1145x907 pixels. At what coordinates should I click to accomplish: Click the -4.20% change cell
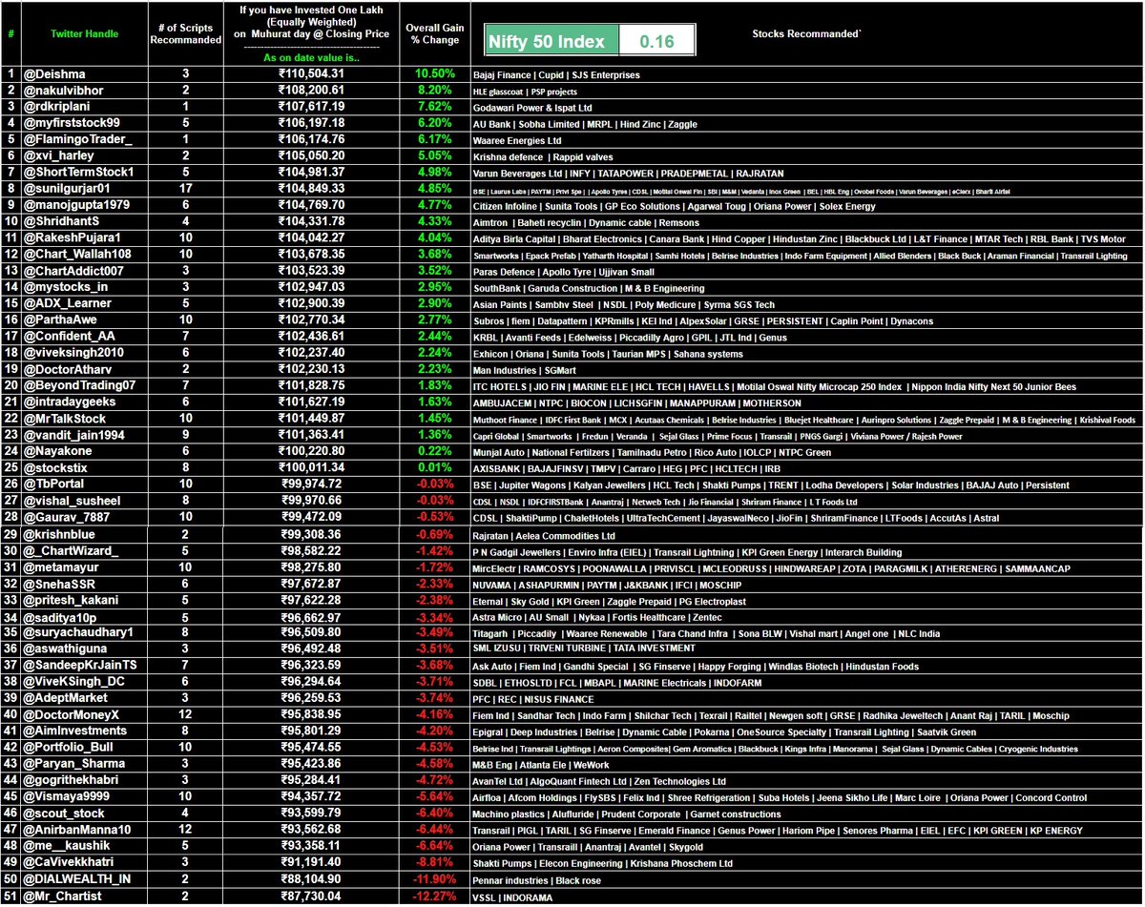[435, 731]
